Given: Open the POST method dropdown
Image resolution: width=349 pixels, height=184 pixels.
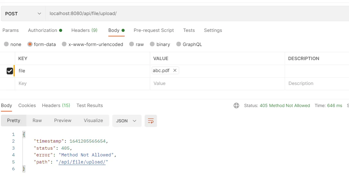Looking at the screenshot, I should pyautogui.click(x=23, y=13).
